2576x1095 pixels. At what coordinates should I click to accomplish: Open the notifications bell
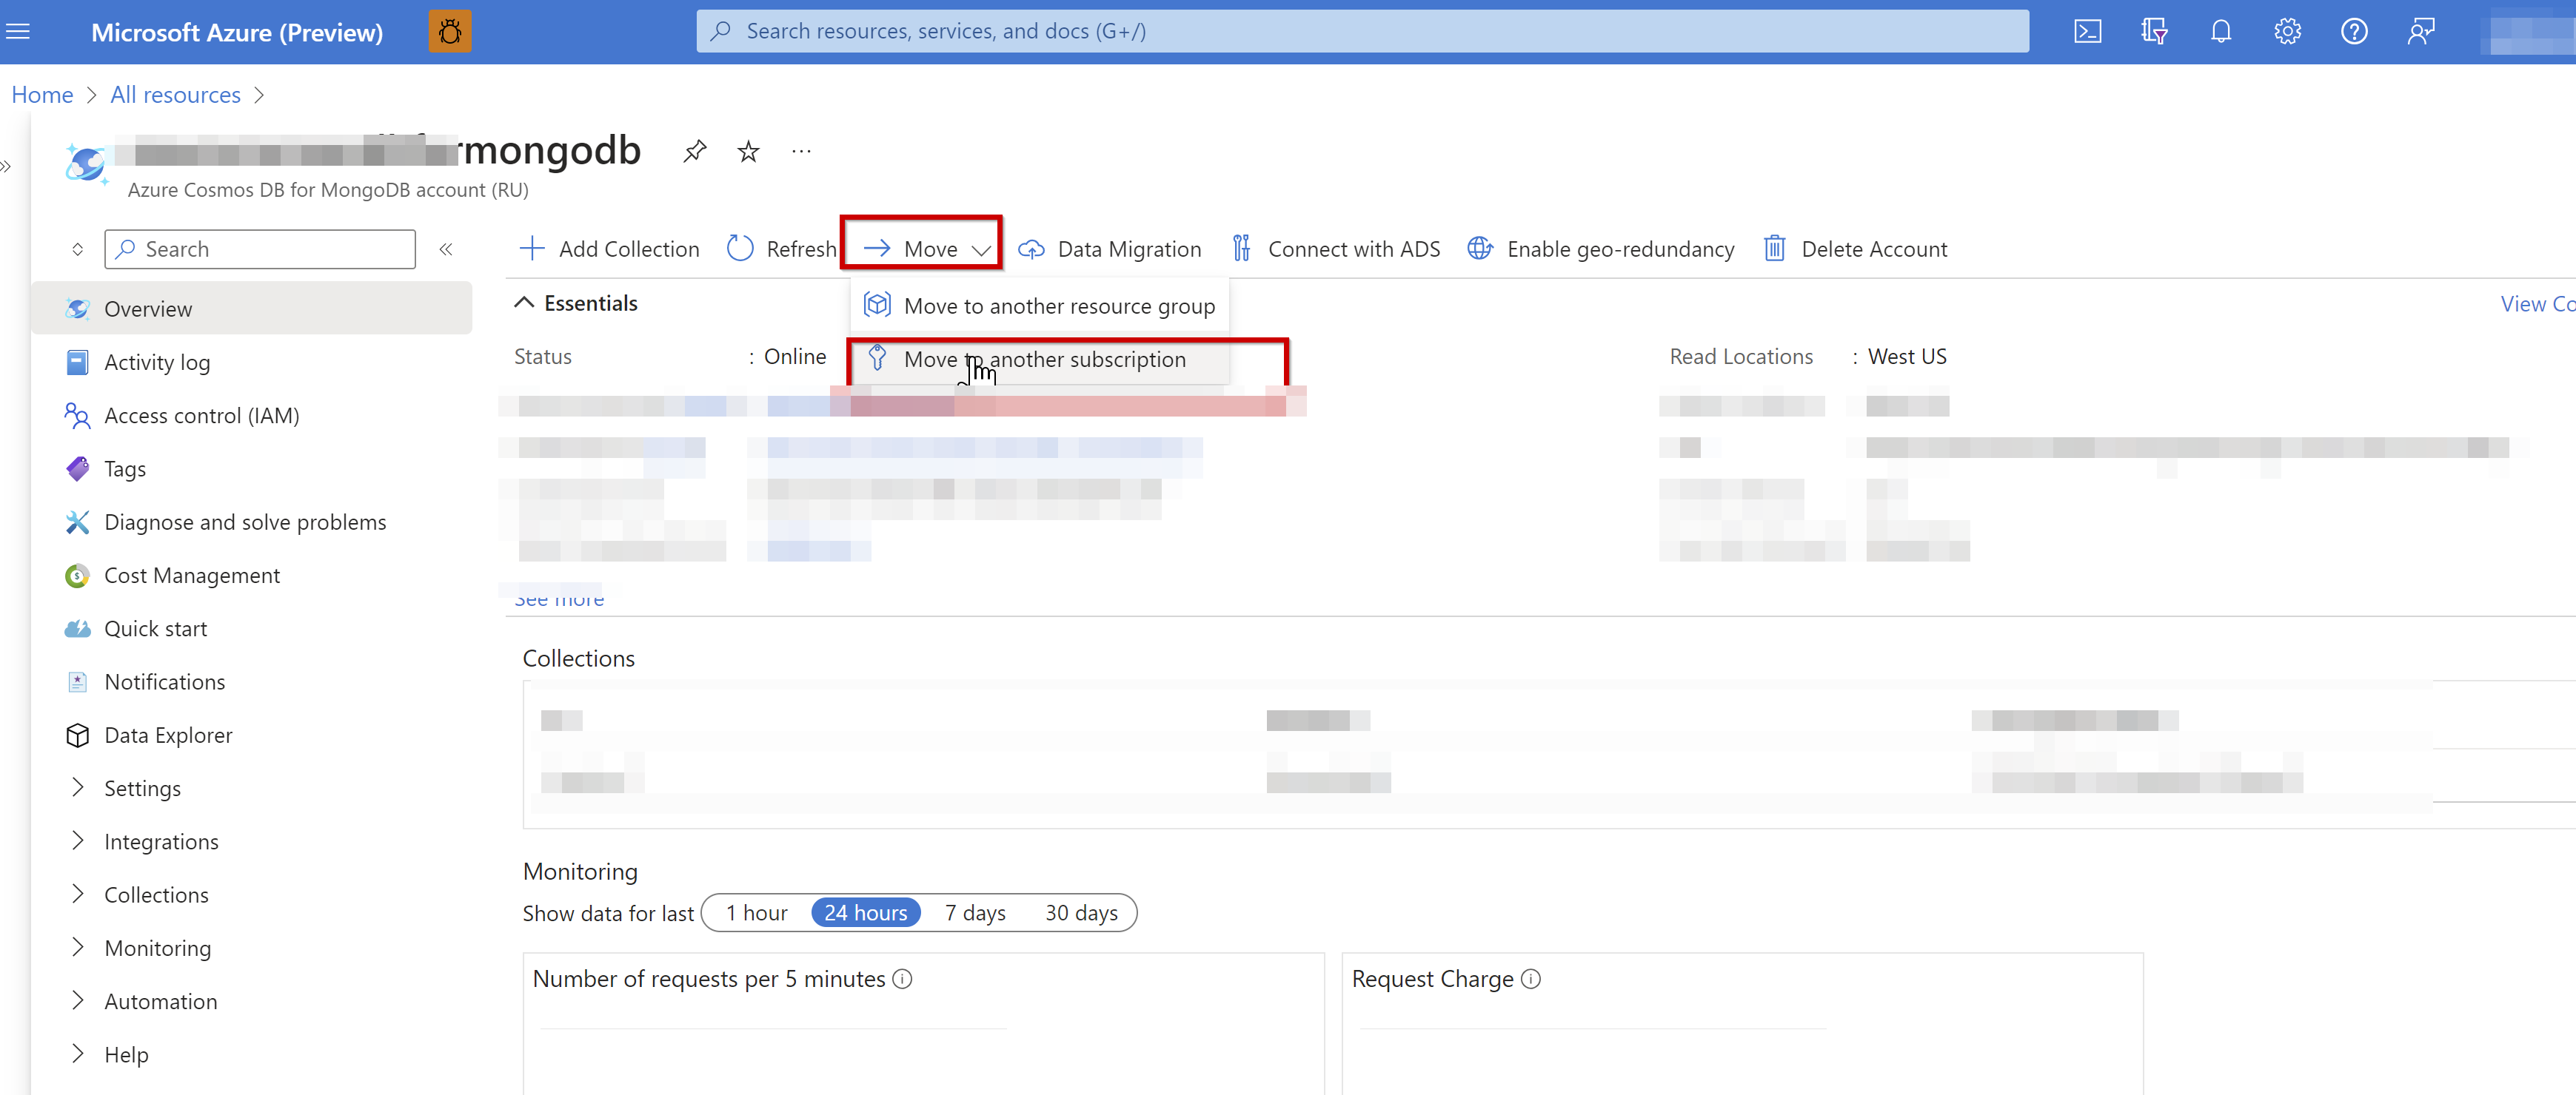pyautogui.click(x=2221, y=32)
